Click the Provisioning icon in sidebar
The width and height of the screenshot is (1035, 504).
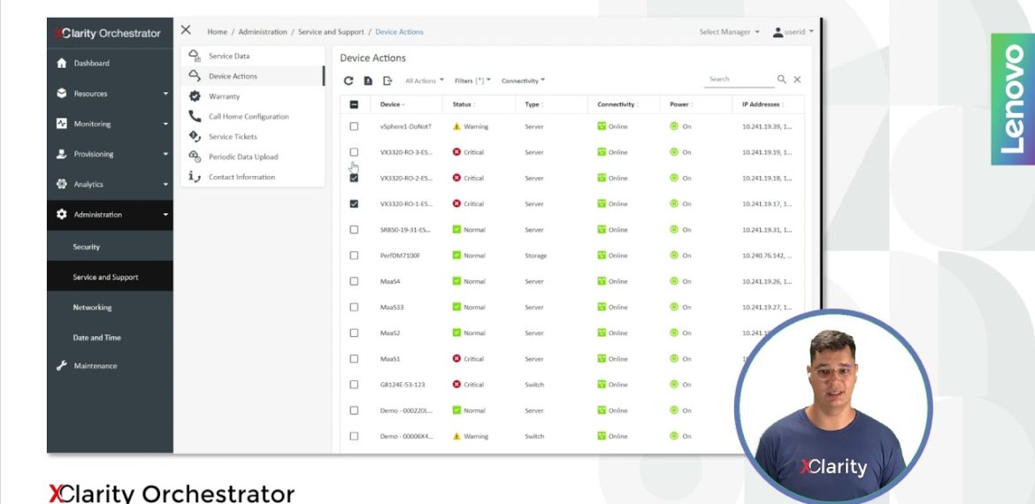(61, 154)
